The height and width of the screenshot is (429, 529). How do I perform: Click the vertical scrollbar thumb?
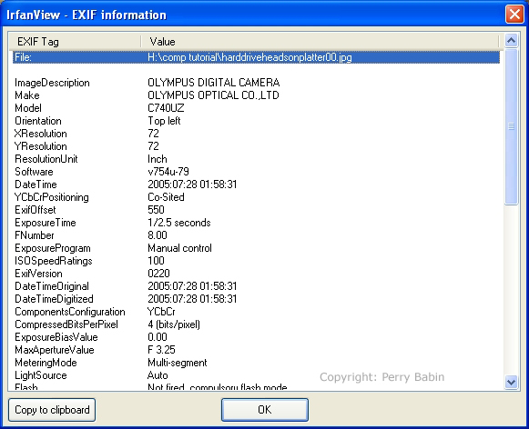(511, 126)
